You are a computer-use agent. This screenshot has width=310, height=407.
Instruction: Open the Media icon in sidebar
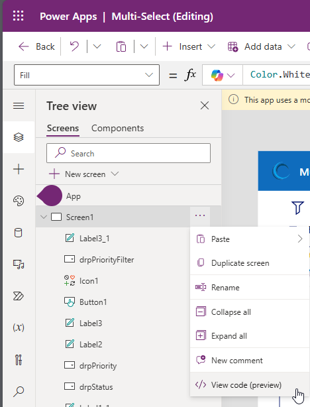pyautogui.click(x=19, y=264)
